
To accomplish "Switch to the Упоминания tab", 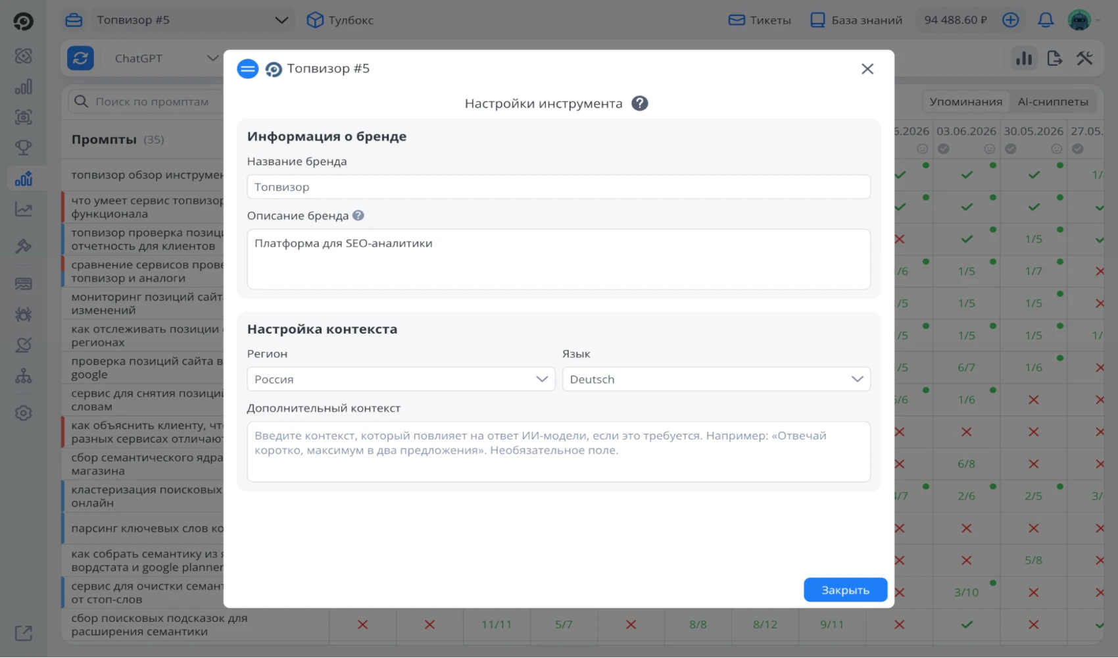I will 965,101.
